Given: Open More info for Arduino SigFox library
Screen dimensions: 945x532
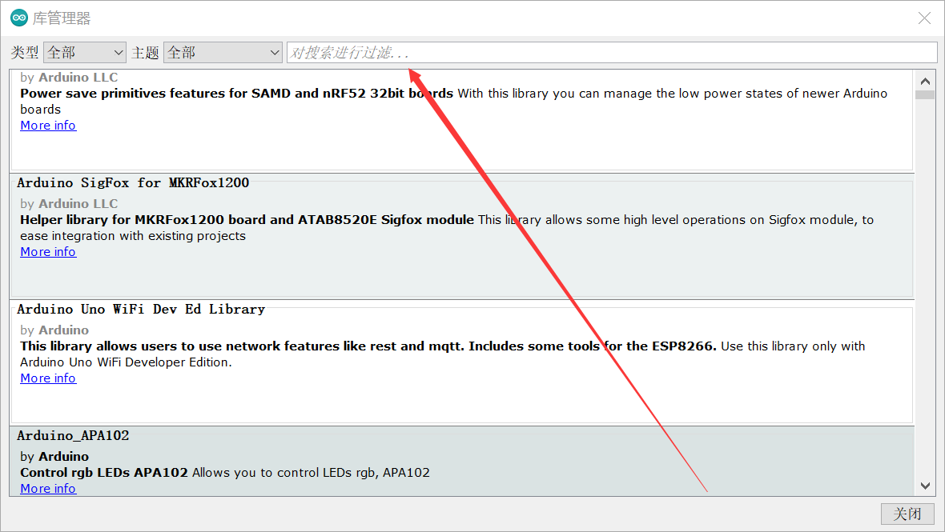Looking at the screenshot, I should 48,251.
